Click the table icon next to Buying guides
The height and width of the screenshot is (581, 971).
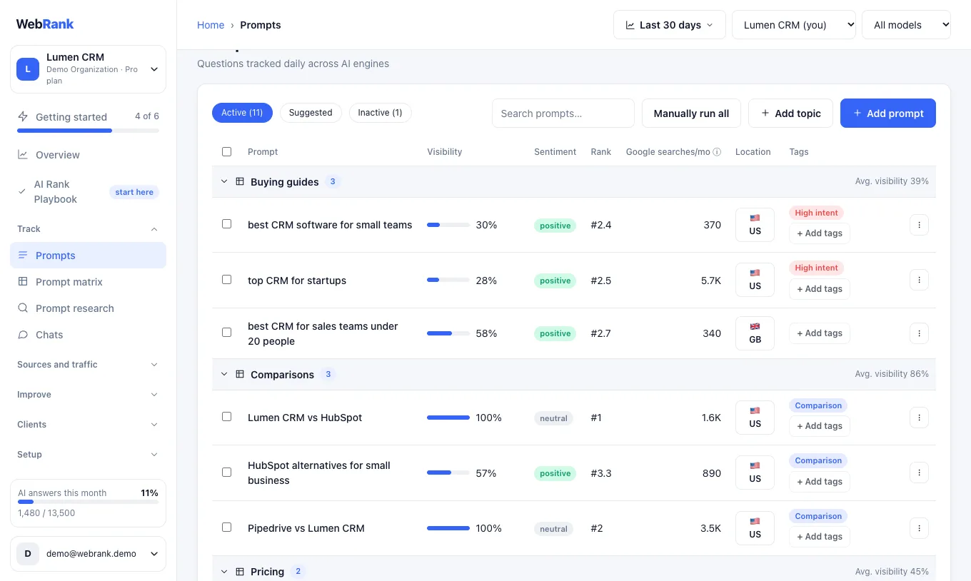coord(240,182)
